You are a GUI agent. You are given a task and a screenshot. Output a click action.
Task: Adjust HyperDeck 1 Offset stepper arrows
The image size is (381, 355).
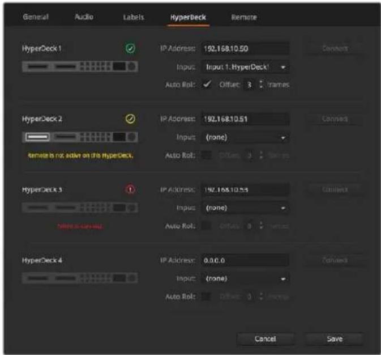point(261,84)
